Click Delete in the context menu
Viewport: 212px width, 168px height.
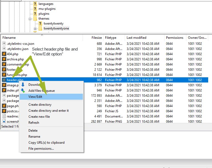pos(33,131)
